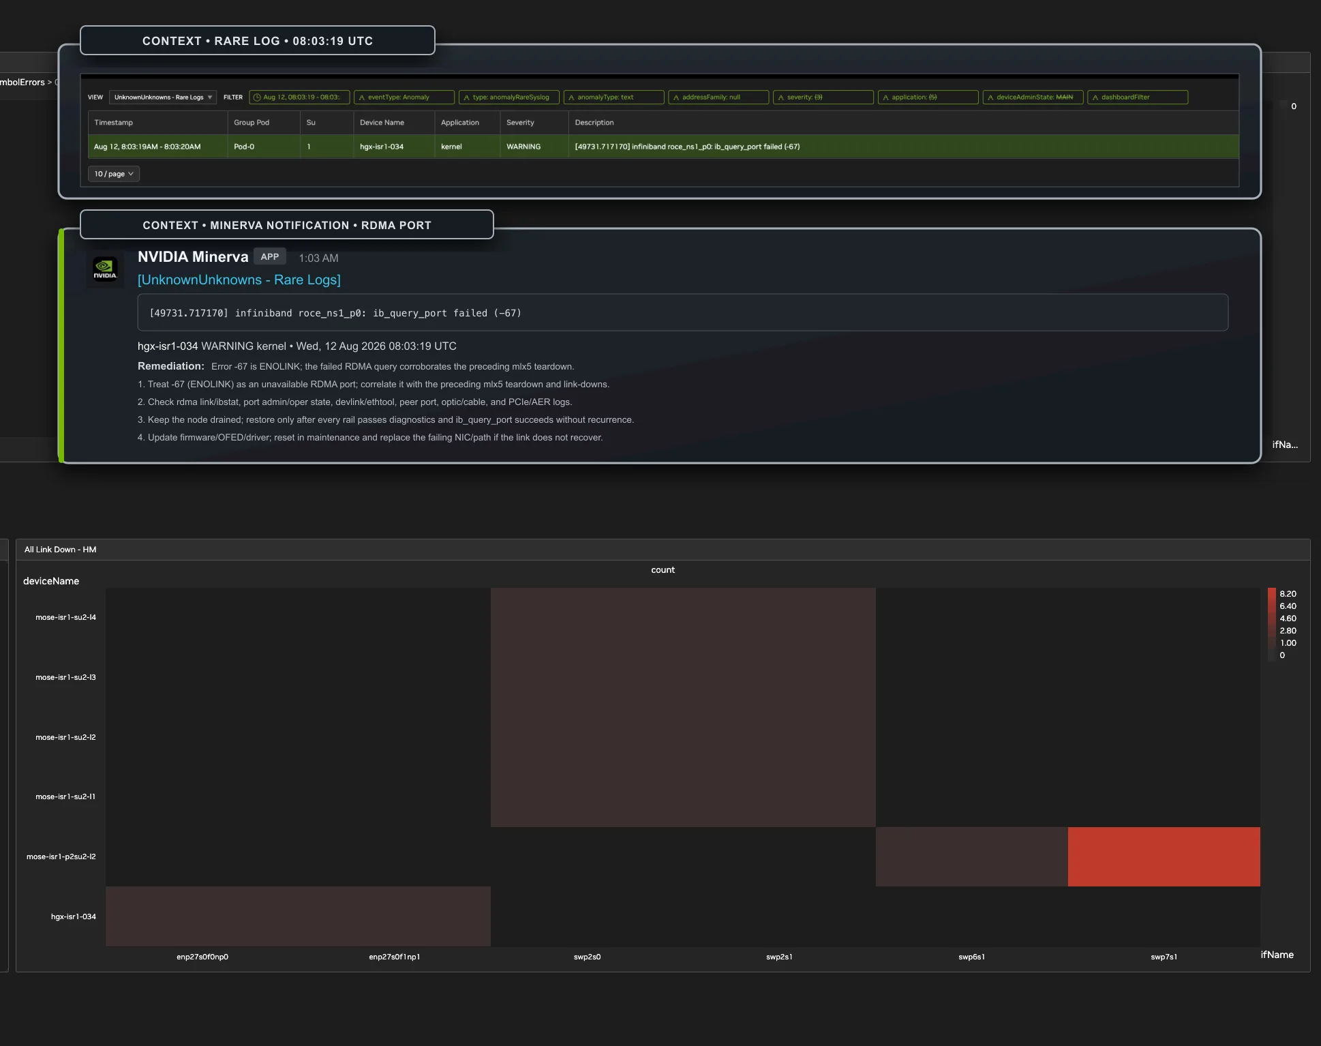Viewport: 1321px width, 1046px height.
Task: Click the All Link Down - HM panel title
Action: [60, 550]
